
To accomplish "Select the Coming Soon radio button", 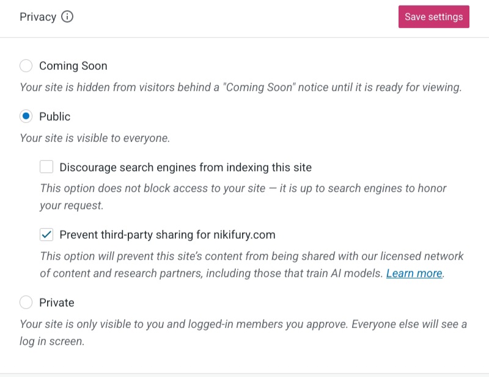I will tap(26, 66).
